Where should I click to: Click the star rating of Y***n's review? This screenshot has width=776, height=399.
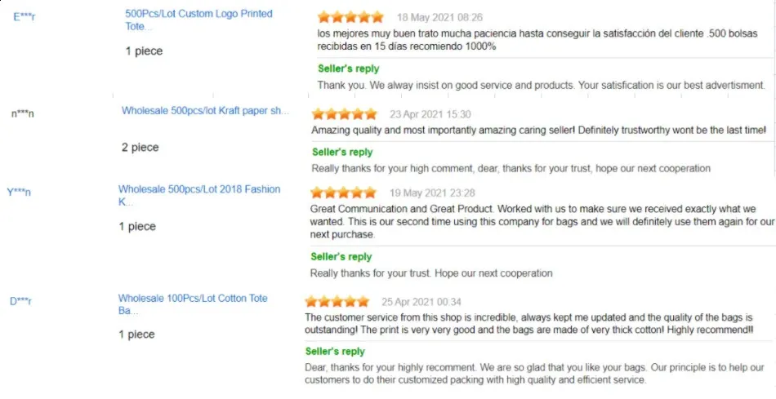[343, 193]
